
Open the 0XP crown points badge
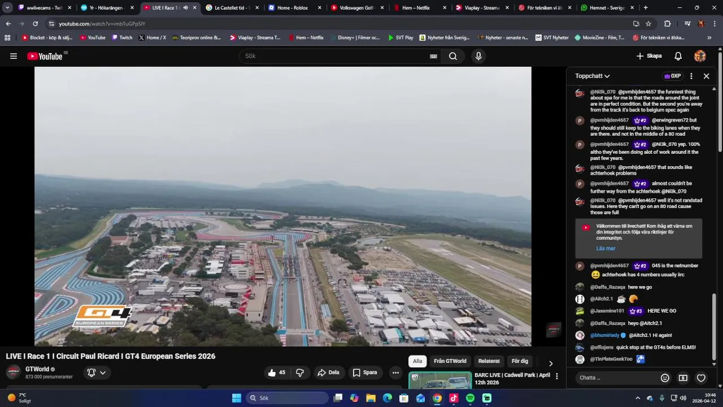coord(672,76)
